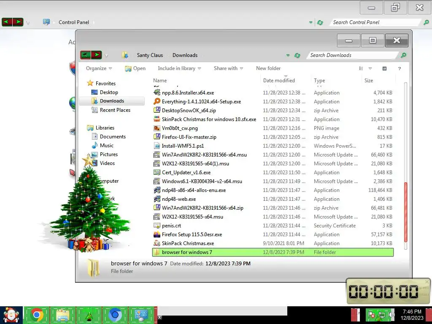Click Open toolbar button
The image size is (432, 324).
point(135,68)
